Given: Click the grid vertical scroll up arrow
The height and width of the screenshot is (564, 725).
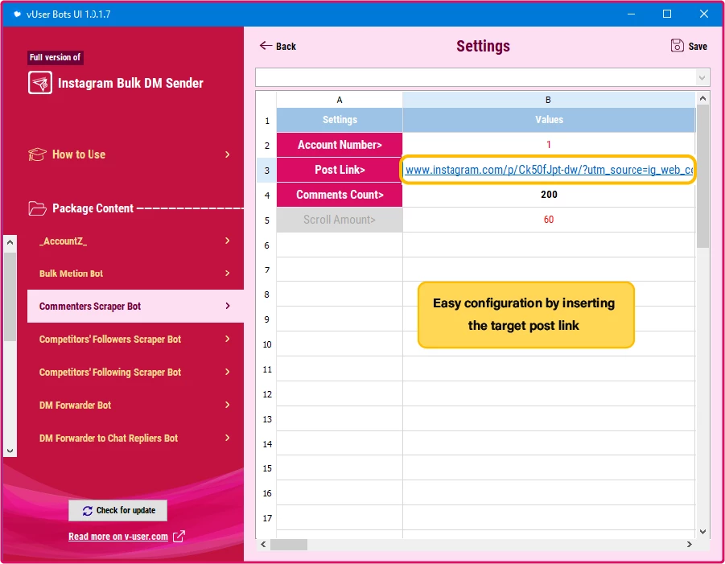Looking at the screenshot, I should coord(702,98).
